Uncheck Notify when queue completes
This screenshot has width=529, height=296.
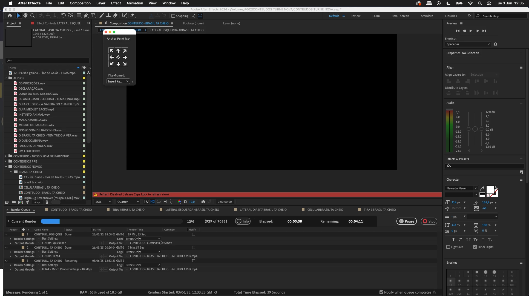coord(381,292)
